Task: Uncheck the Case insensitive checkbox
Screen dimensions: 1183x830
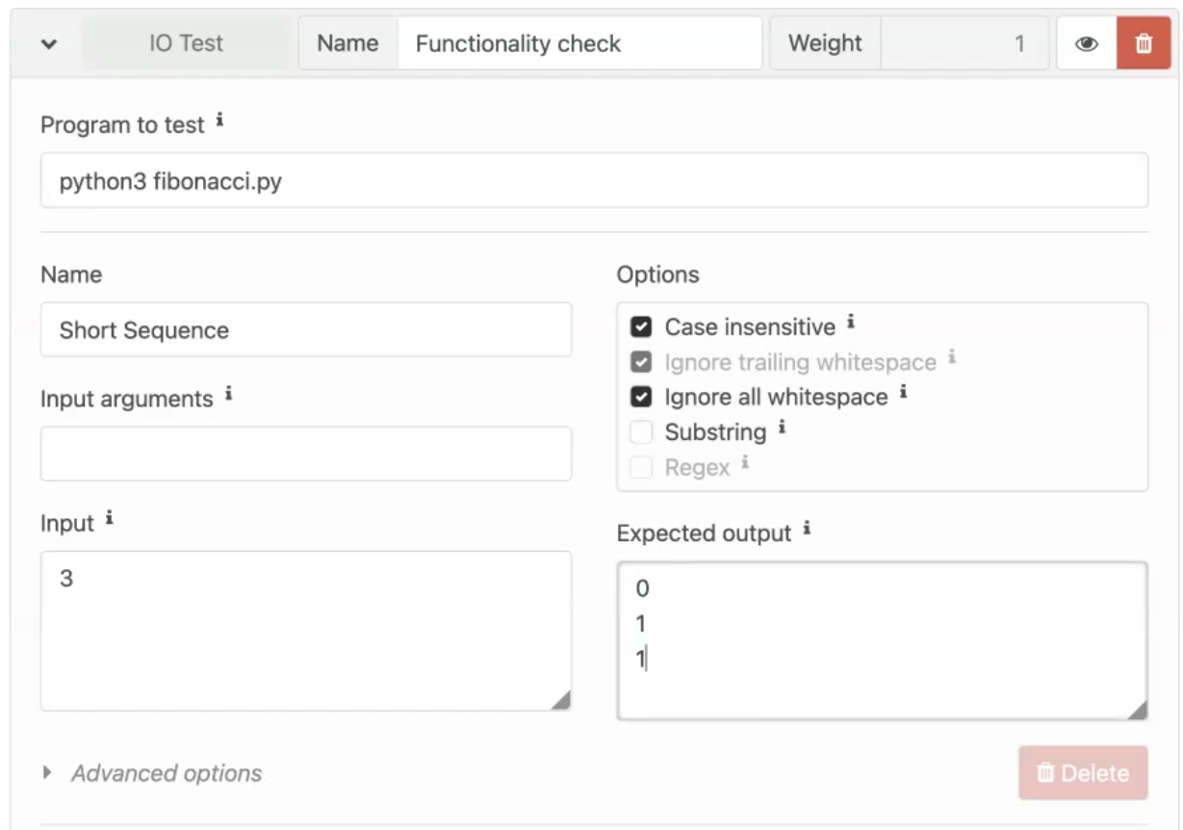Action: point(641,327)
